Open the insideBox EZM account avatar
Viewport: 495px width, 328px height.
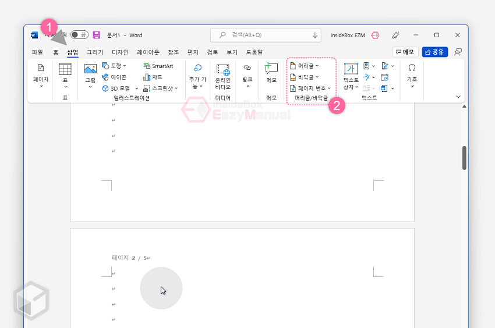tap(375, 35)
